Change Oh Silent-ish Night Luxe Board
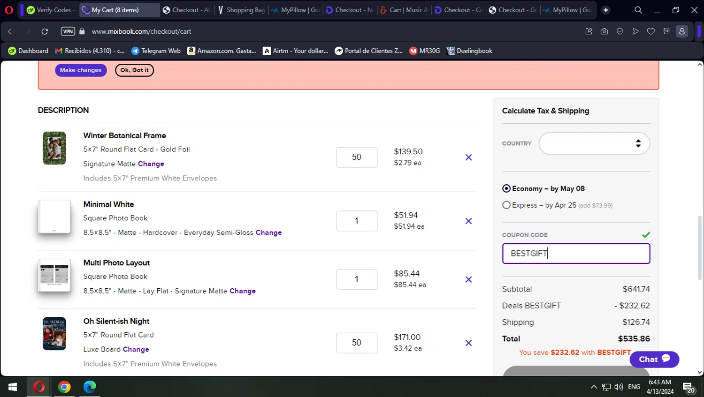This screenshot has width=704, height=397. coord(136,349)
